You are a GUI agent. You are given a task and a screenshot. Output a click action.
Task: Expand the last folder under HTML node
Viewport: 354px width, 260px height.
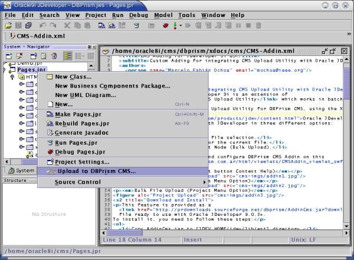tap(21, 147)
